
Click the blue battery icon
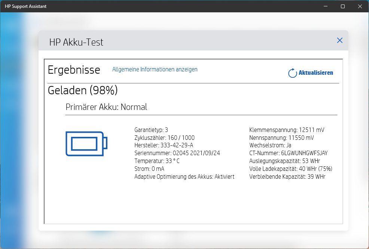pyautogui.click(x=86, y=144)
